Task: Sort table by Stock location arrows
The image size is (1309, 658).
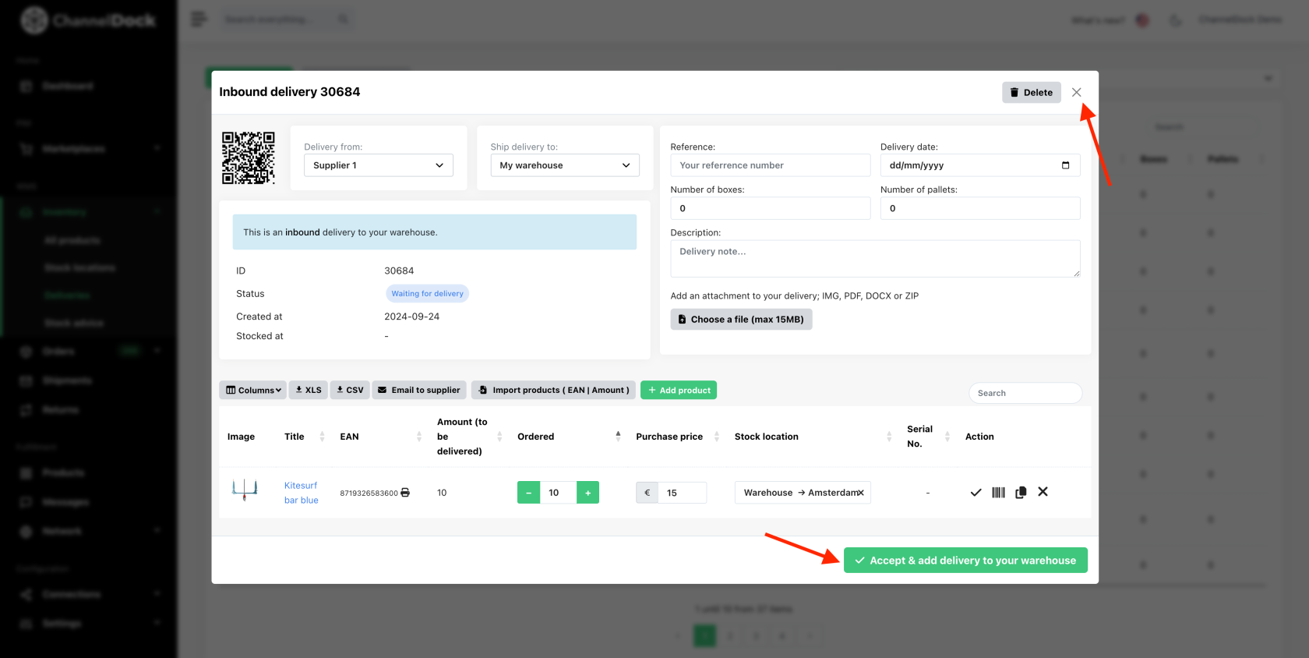Action: [889, 437]
